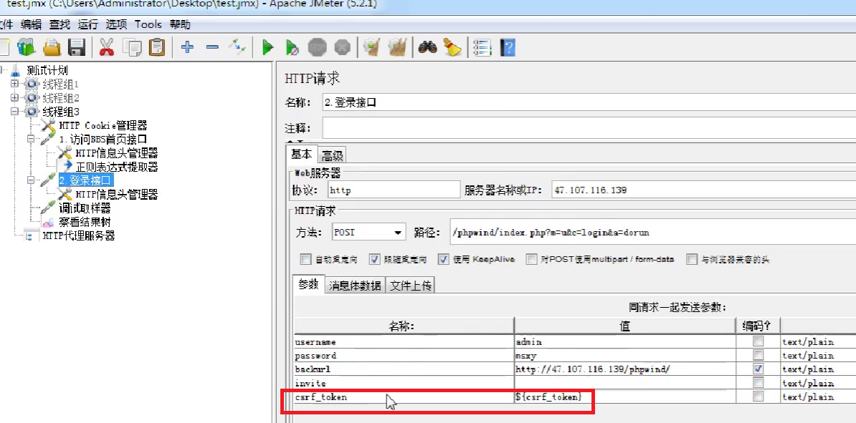Collapse the 1.访问BBS首页接口 node
This screenshot has height=423, width=856.
[x=31, y=139]
